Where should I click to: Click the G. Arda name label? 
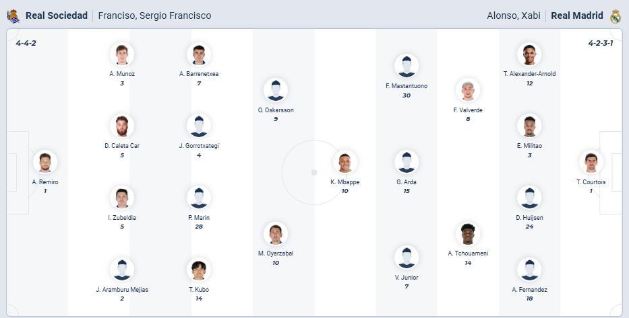[x=407, y=182]
